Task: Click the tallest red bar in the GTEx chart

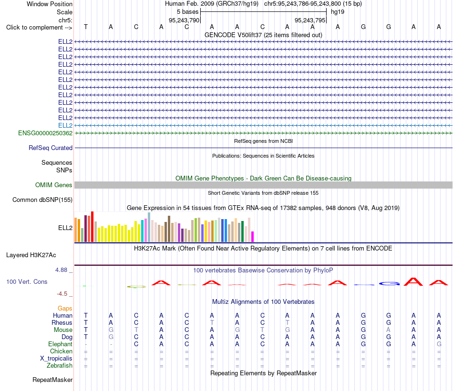Action: click(92, 227)
